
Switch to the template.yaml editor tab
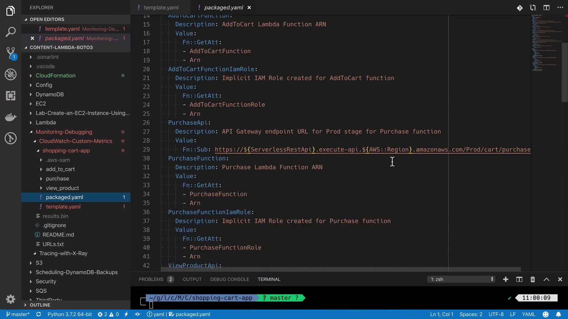point(161,8)
